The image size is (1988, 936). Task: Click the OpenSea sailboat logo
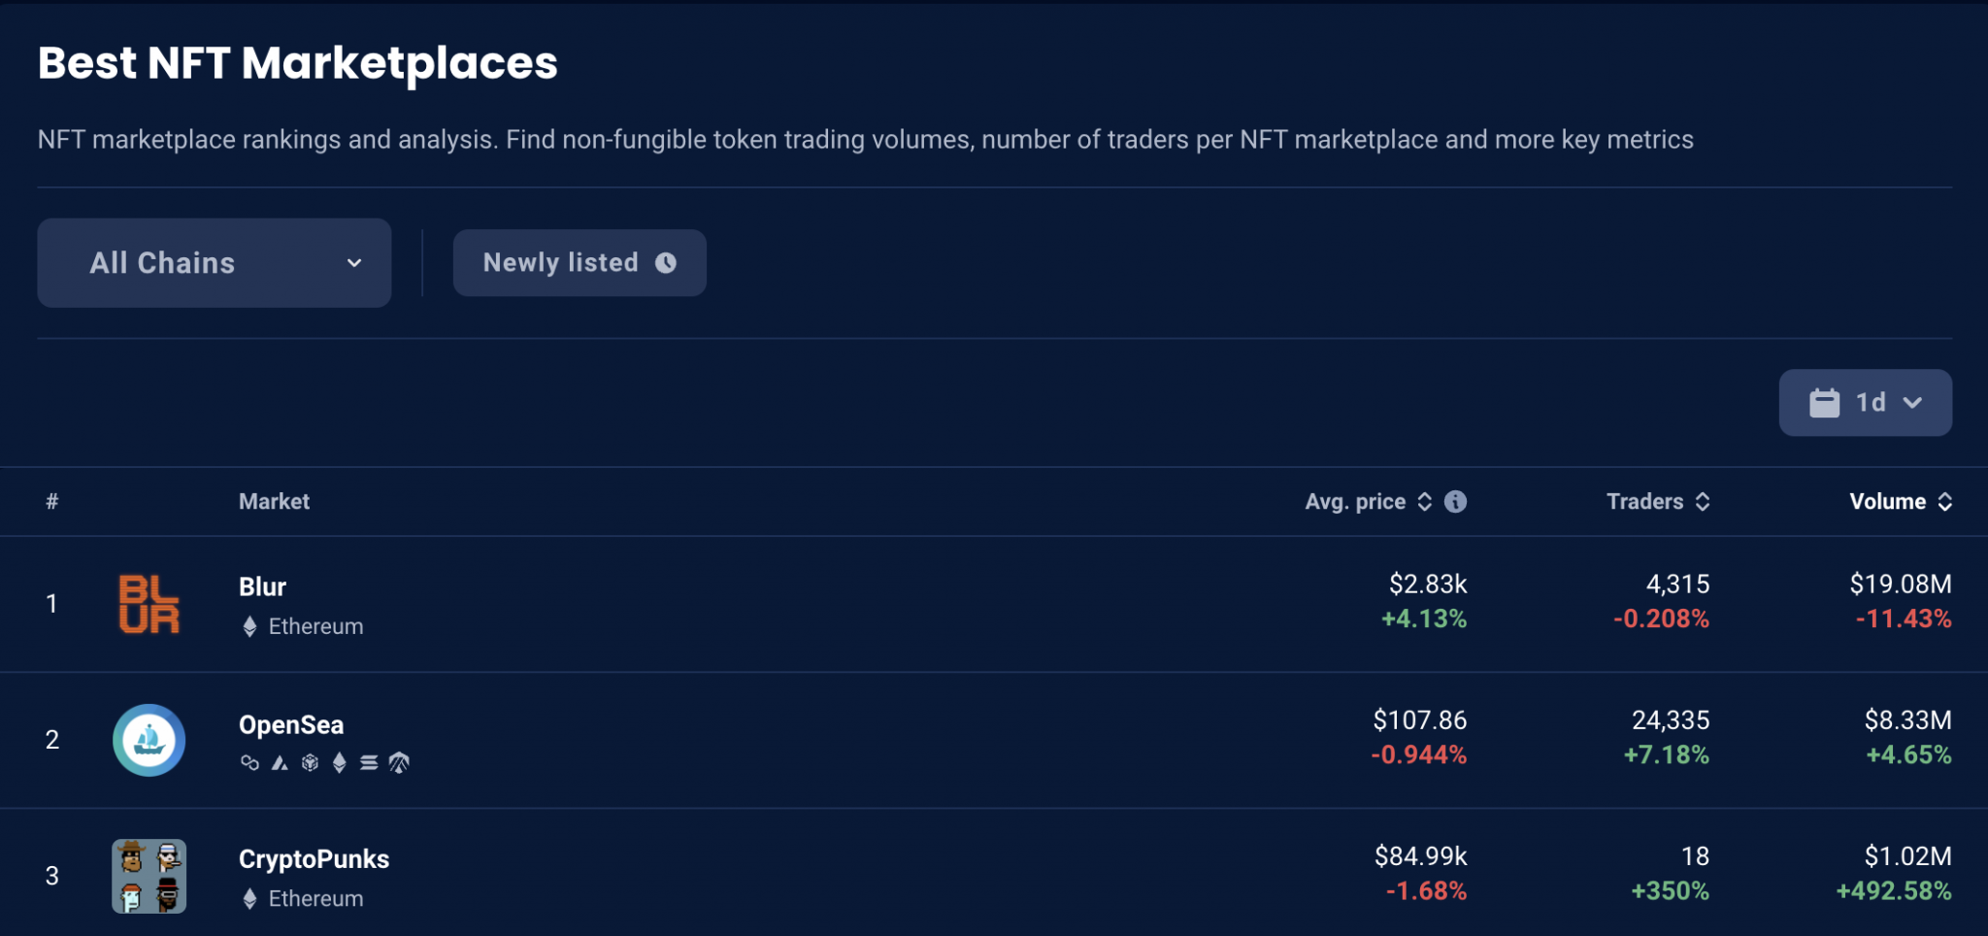click(149, 740)
